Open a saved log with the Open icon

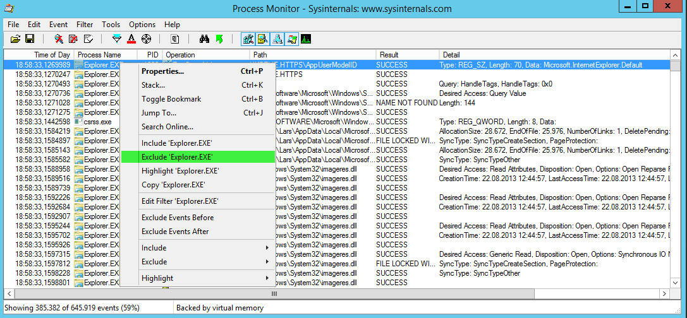click(x=15, y=39)
